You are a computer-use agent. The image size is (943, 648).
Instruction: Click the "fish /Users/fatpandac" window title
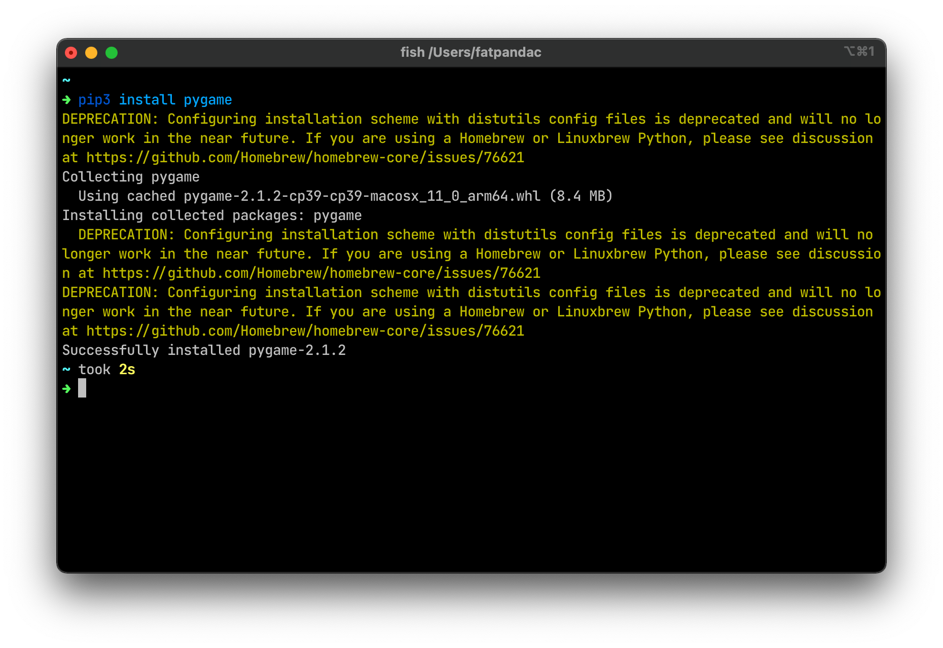pyautogui.click(x=470, y=52)
